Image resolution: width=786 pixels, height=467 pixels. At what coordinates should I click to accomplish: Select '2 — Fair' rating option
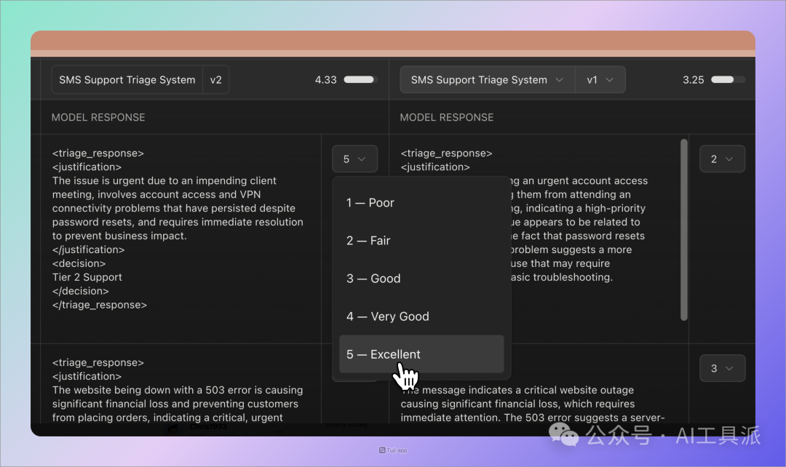point(421,241)
